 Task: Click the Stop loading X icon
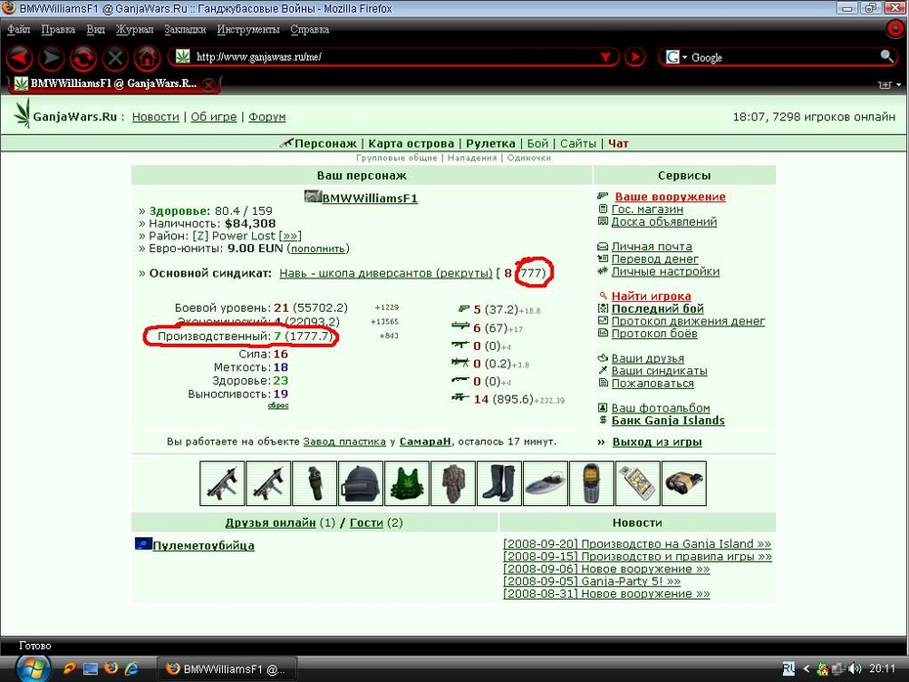coord(114,58)
